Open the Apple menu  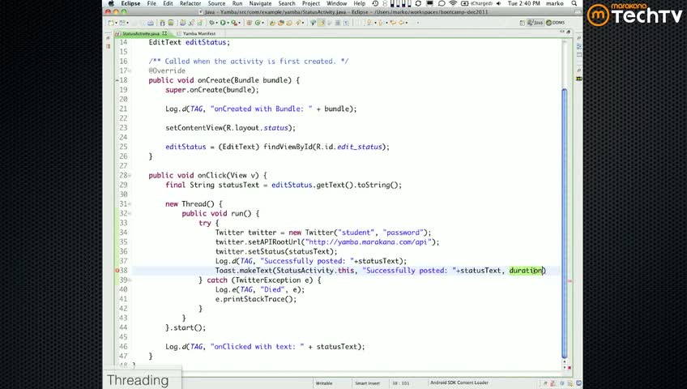[111, 3]
